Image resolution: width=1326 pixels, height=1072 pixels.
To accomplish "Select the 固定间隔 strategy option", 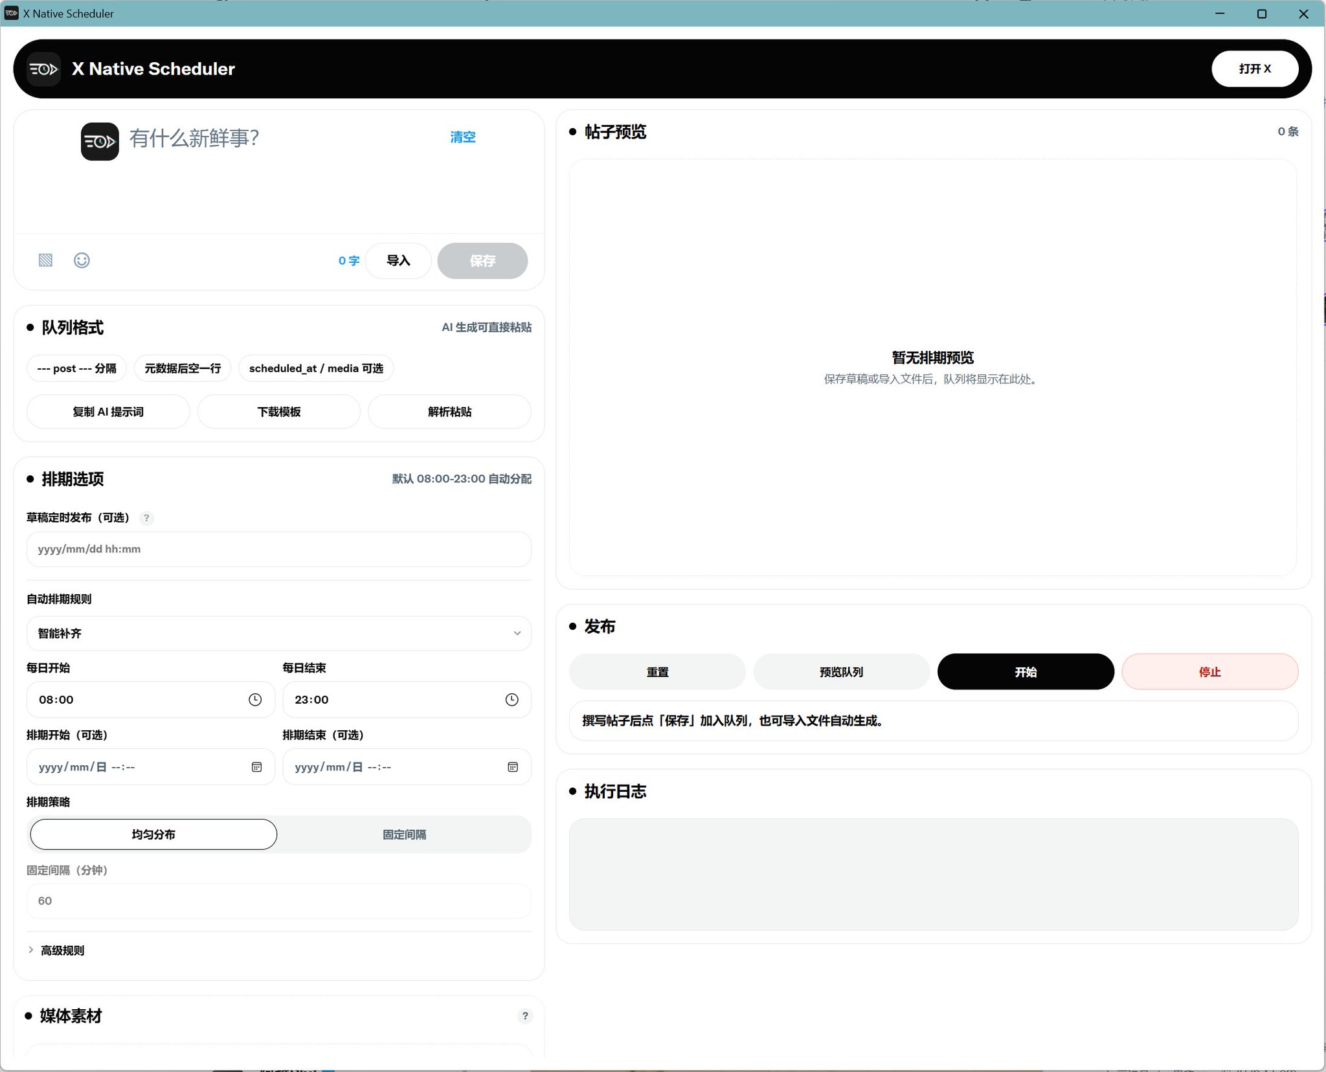I will pos(405,834).
